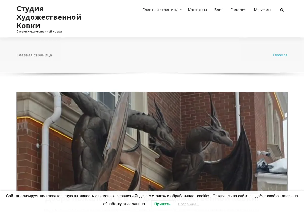
Task: Open the Магазин menu link
Action: tap(262, 10)
